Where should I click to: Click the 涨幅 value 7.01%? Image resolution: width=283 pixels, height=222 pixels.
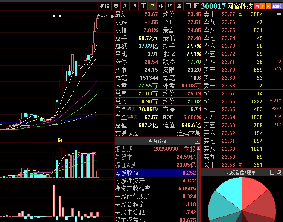pyautogui.click(x=151, y=30)
